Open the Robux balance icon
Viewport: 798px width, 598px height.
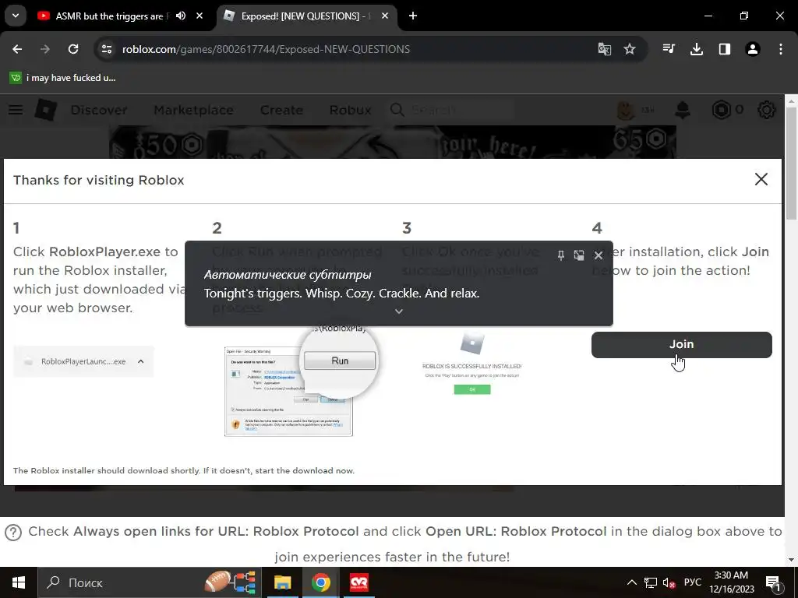pyautogui.click(x=721, y=110)
